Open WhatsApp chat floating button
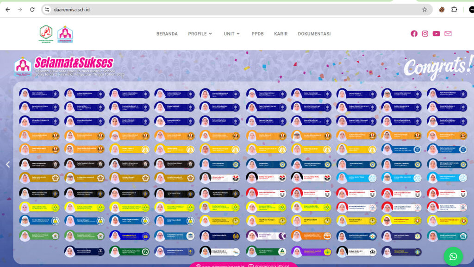This screenshot has height=267, width=474. 453,256
